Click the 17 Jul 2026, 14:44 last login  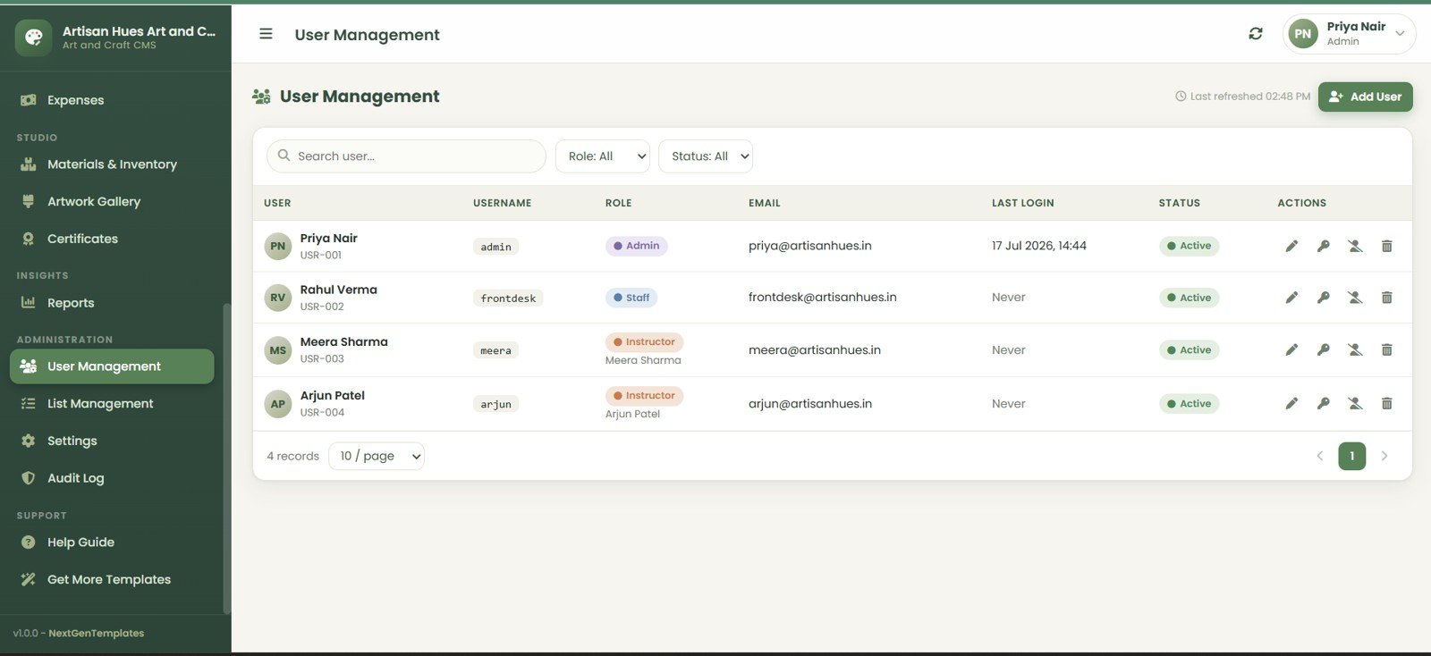pyautogui.click(x=1039, y=246)
